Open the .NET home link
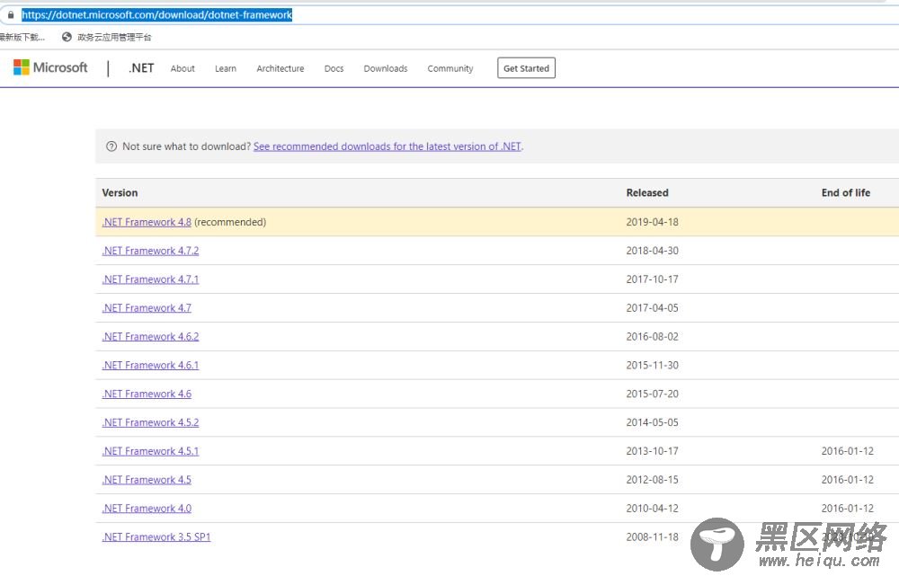 pyautogui.click(x=141, y=67)
